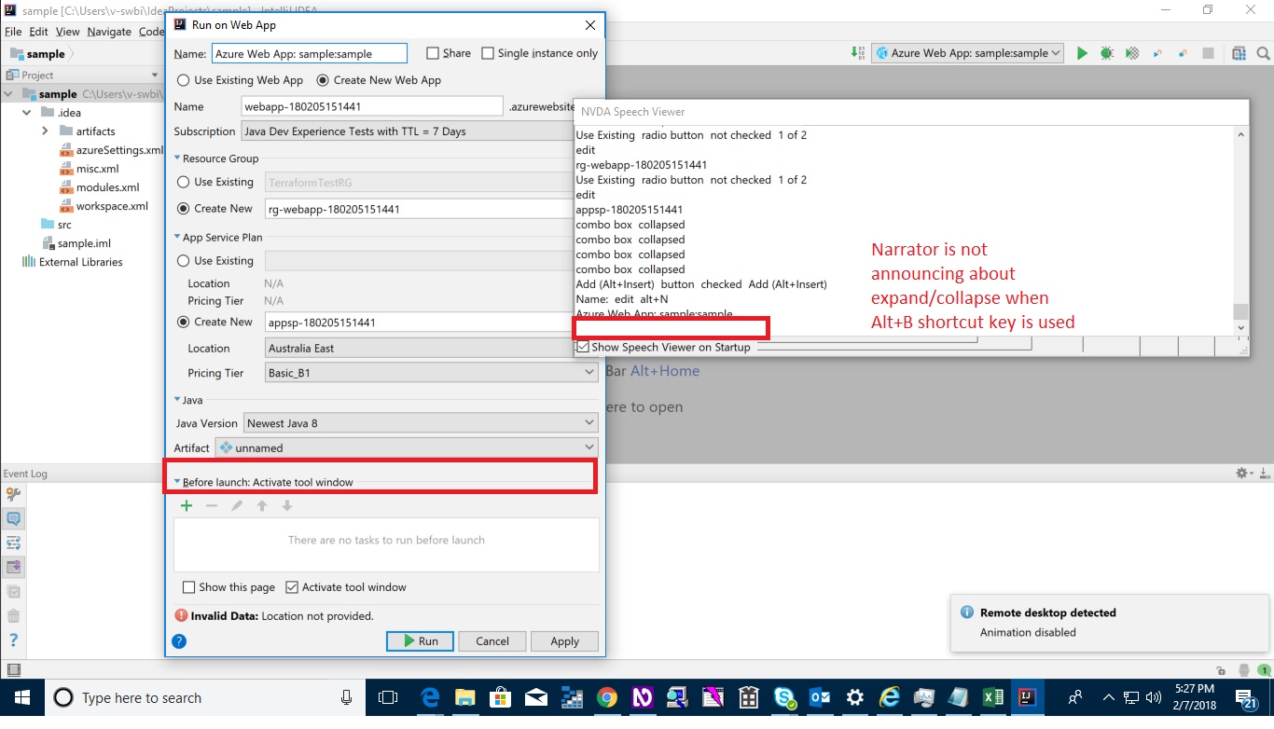The width and height of the screenshot is (1274, 729).
Task: Edit the selected task using the pencil icon
Action: [x=236, y=505]
